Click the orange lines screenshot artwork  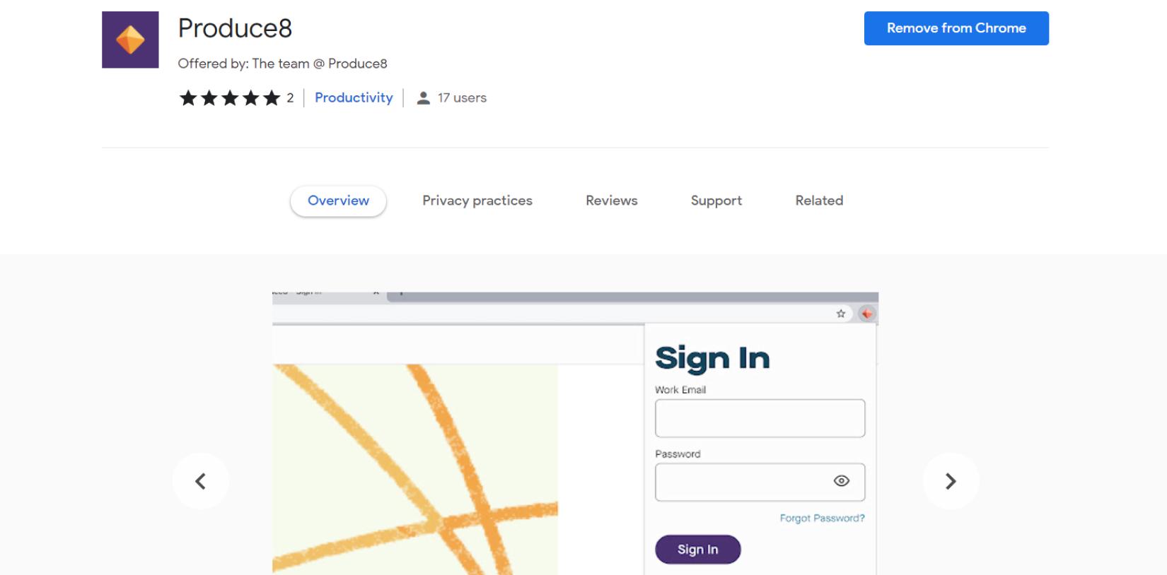[415, 469]
